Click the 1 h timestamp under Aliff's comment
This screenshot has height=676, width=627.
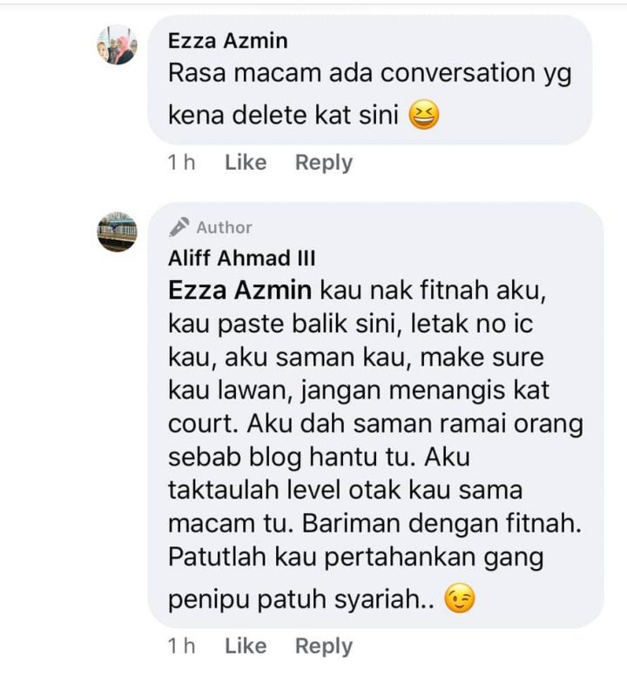(181, 646)
